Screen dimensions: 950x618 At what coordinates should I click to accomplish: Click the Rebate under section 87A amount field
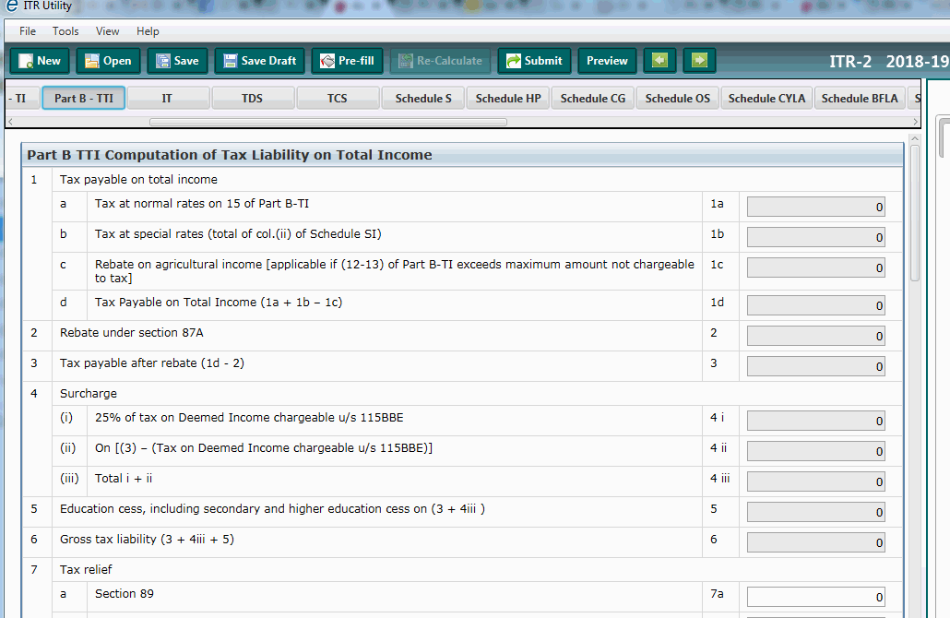click(x=815, y=335)
